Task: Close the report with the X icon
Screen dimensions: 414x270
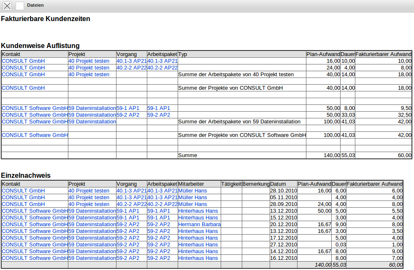Action: (x=8, y=5)
